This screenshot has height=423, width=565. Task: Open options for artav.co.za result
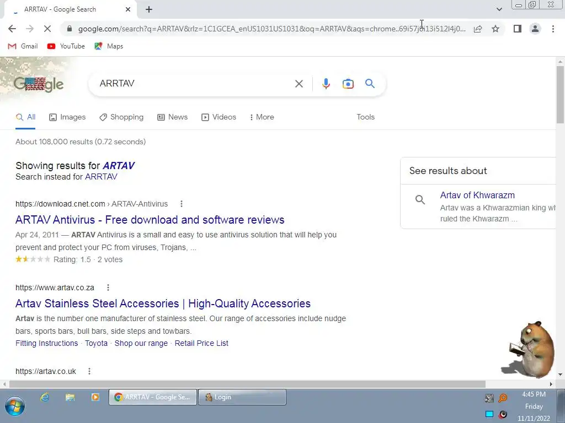coord(108,288)
